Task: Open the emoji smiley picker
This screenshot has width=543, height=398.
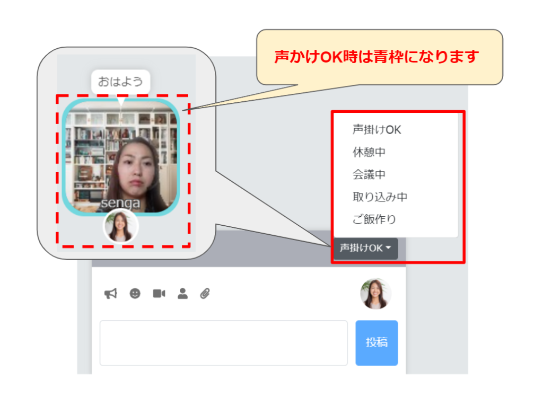Action: click(135, 294)
